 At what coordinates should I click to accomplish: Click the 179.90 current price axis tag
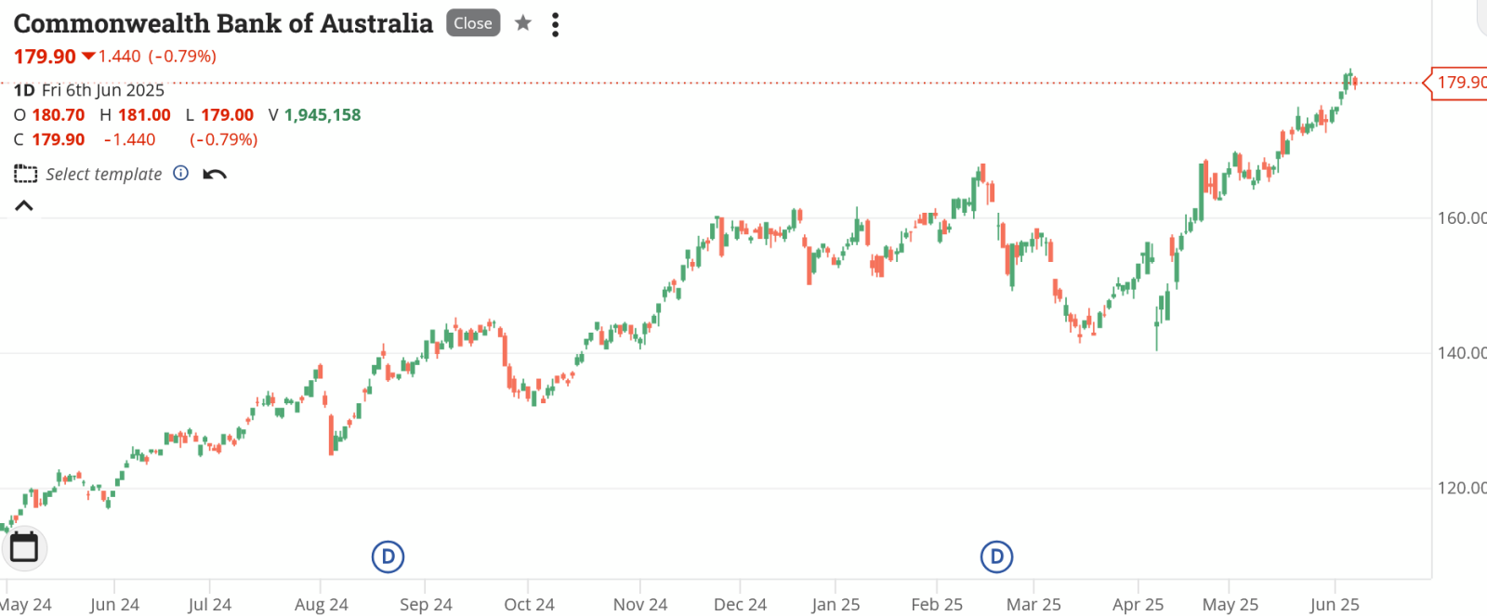1460,83
